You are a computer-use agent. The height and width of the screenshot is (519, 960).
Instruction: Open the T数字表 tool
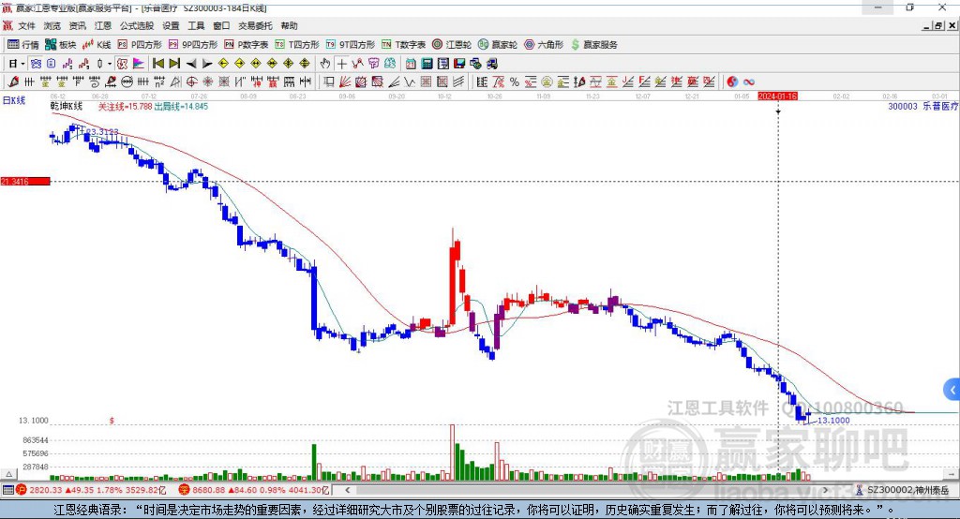403,45
